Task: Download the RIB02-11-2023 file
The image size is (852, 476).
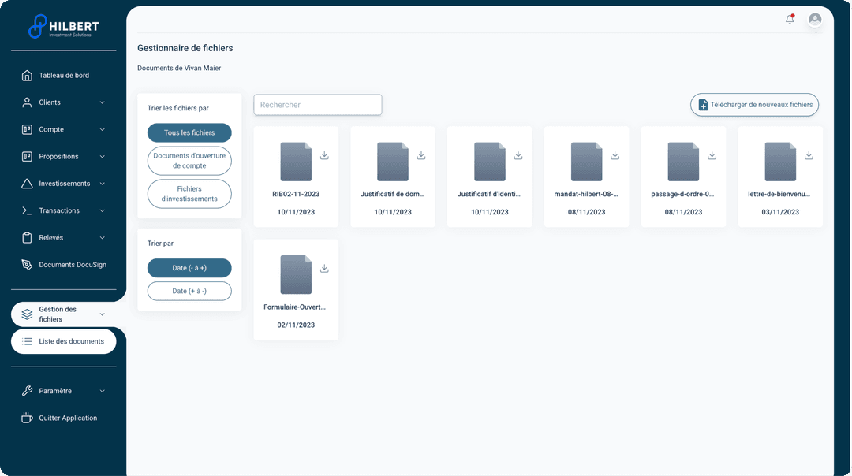Action: (x=324, y=156)
